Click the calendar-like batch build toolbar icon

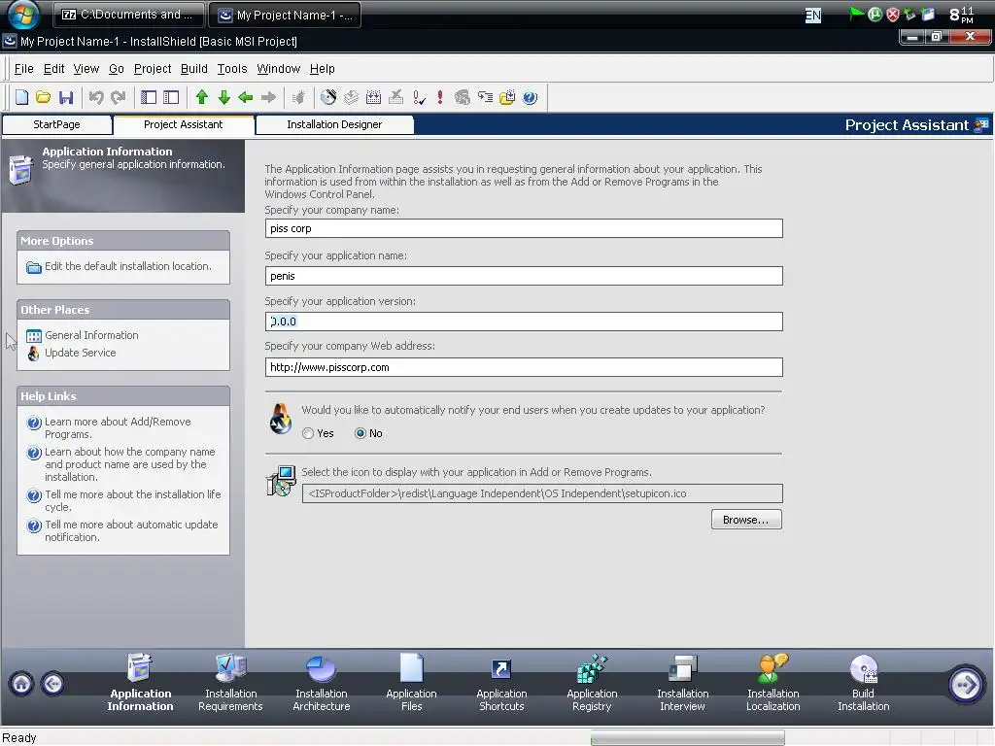click(x=374, y=97)
